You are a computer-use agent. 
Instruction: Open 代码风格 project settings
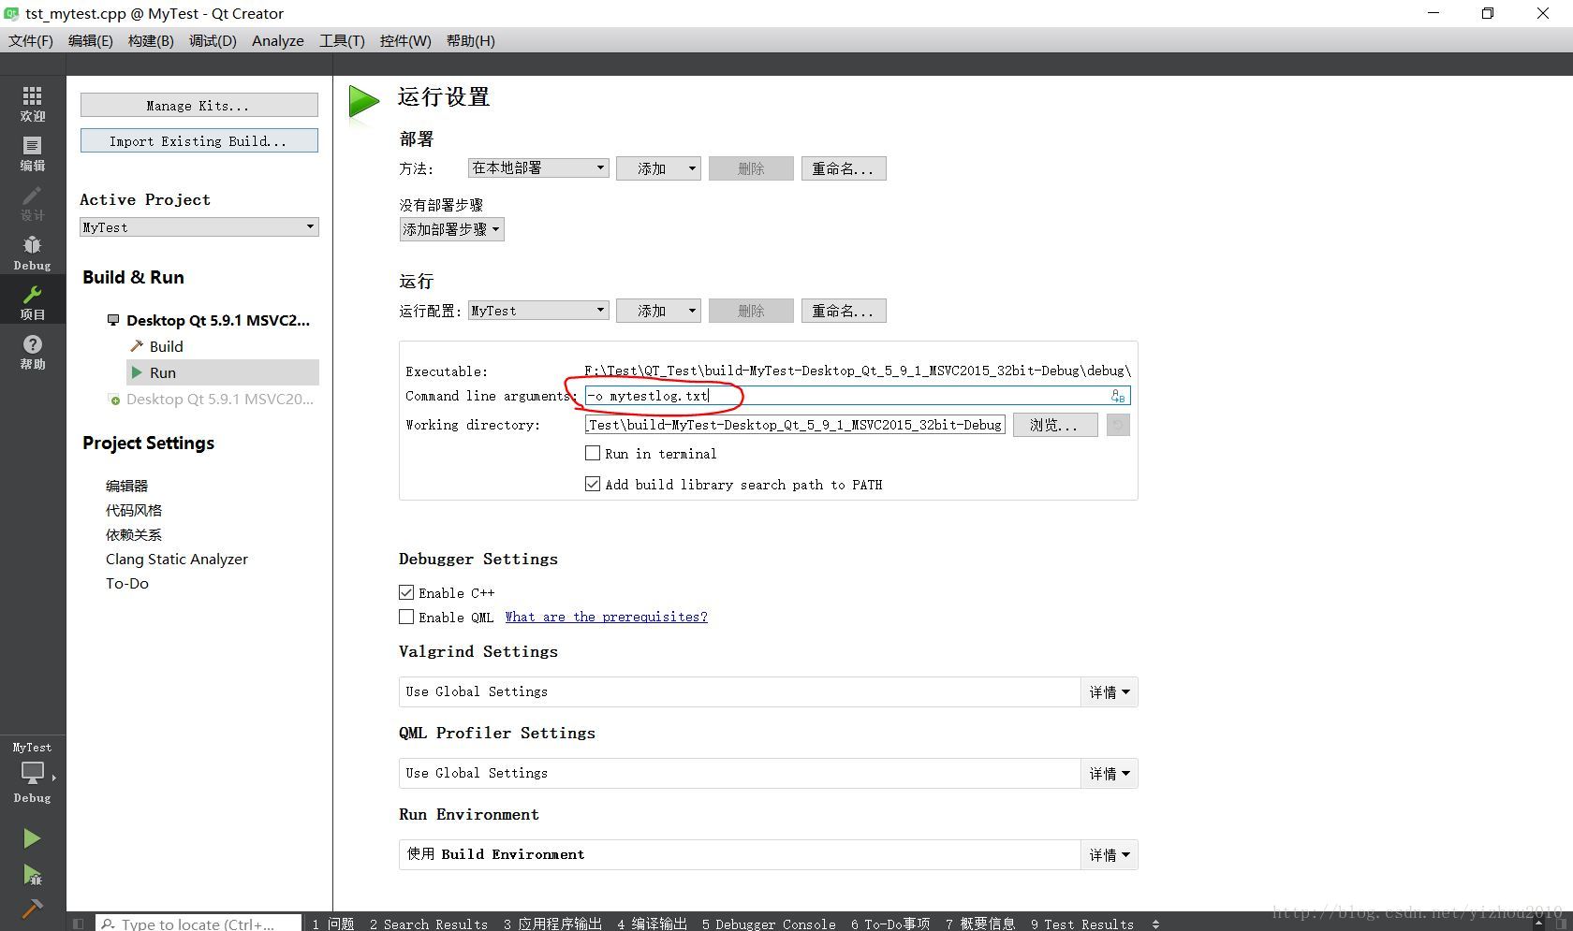(x=134, y=510)
